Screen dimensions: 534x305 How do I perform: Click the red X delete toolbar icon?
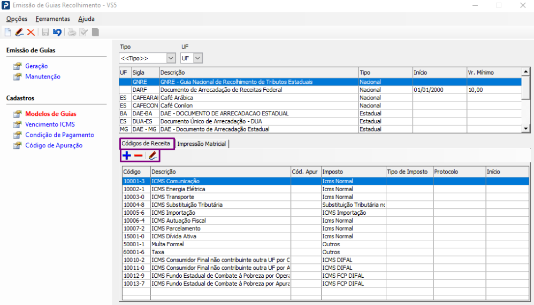pyautogui.click(x=30, y=32)
